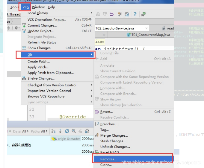
Task: Choose Revert... in Git submenu
Action: coord(134,112)
